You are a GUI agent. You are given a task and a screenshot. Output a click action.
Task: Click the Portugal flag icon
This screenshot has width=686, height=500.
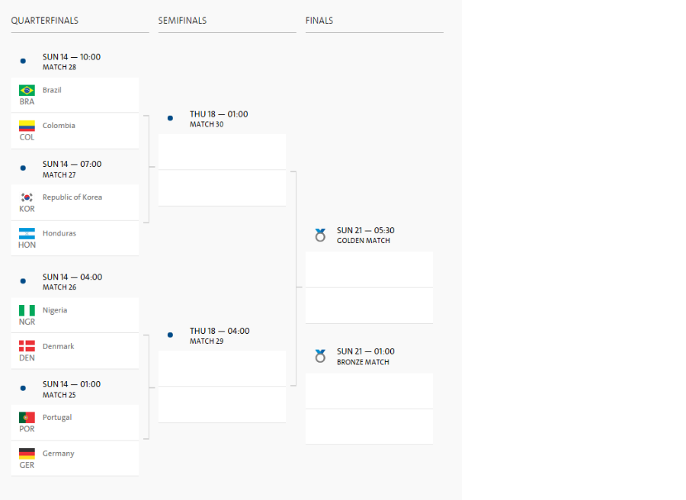coord(27,418)
